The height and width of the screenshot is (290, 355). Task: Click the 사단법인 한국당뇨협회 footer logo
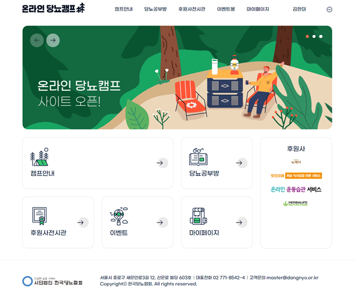click(52, 281)
